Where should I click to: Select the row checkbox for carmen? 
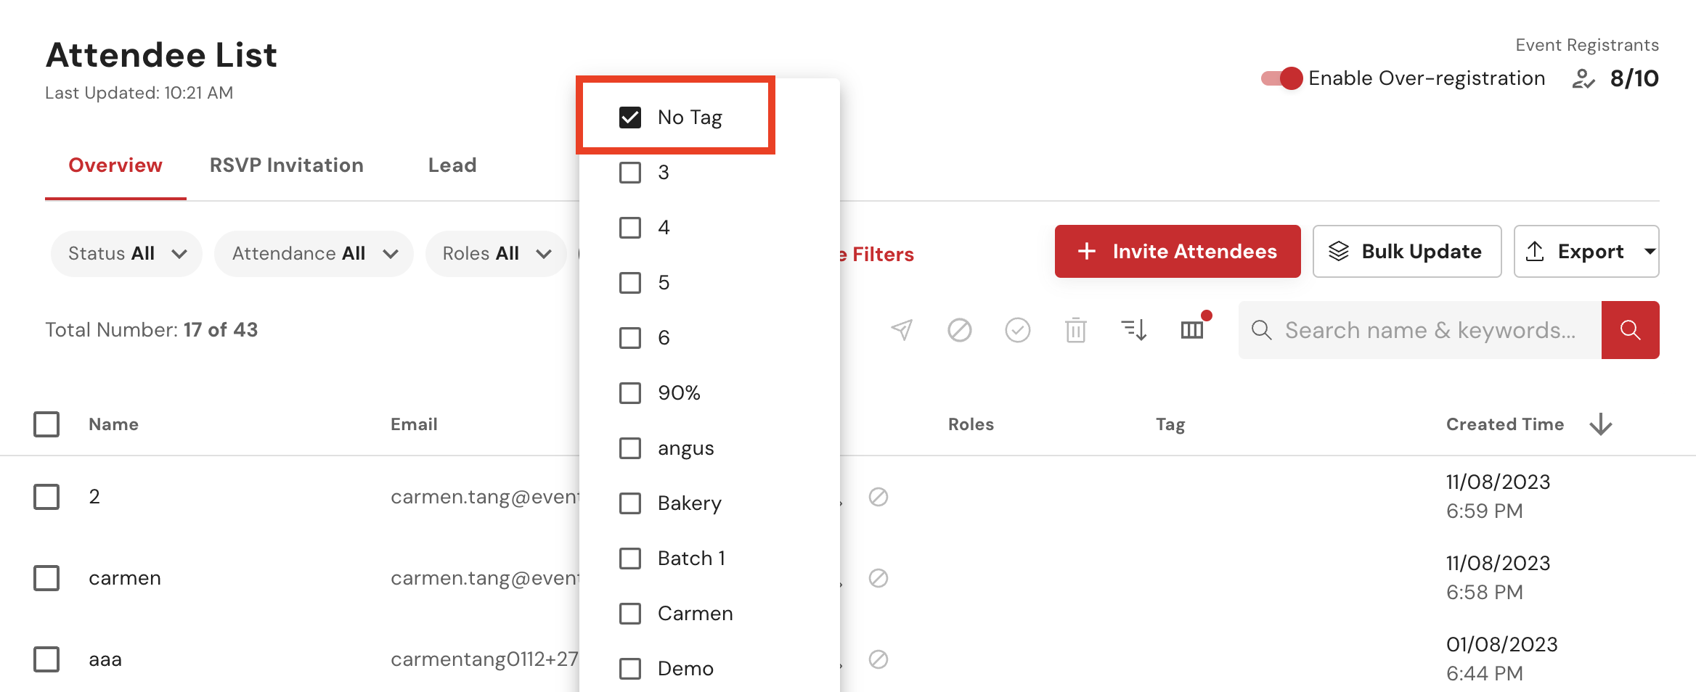tap(46, 578)
